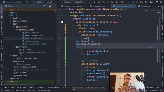Switch to footer.dart tab
Screen dimensions: 164x92
tap(147, 6)
